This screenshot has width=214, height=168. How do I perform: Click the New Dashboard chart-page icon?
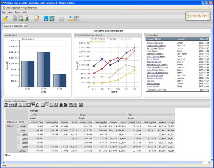tap(27, 18)
